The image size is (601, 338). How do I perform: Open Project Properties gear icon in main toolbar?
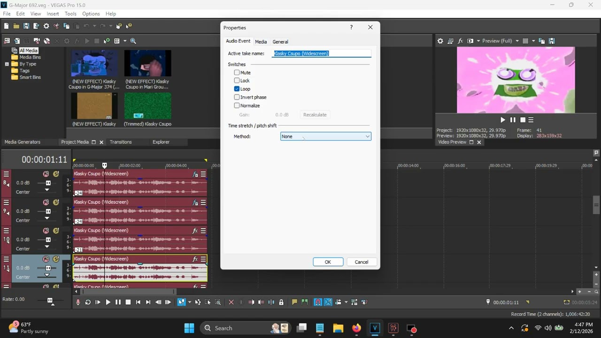[46, 26]
